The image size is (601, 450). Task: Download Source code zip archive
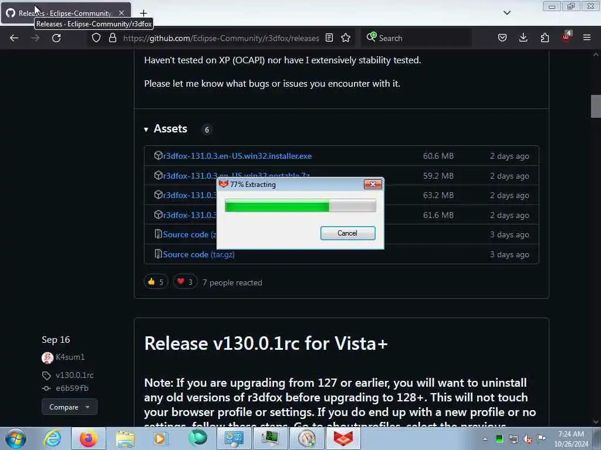(x=190, y=234)
